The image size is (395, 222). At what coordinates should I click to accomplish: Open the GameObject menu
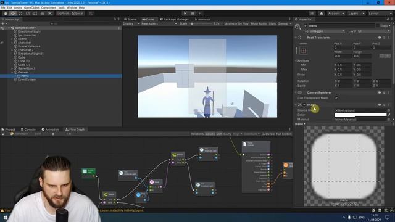click(x=31, y=8)
